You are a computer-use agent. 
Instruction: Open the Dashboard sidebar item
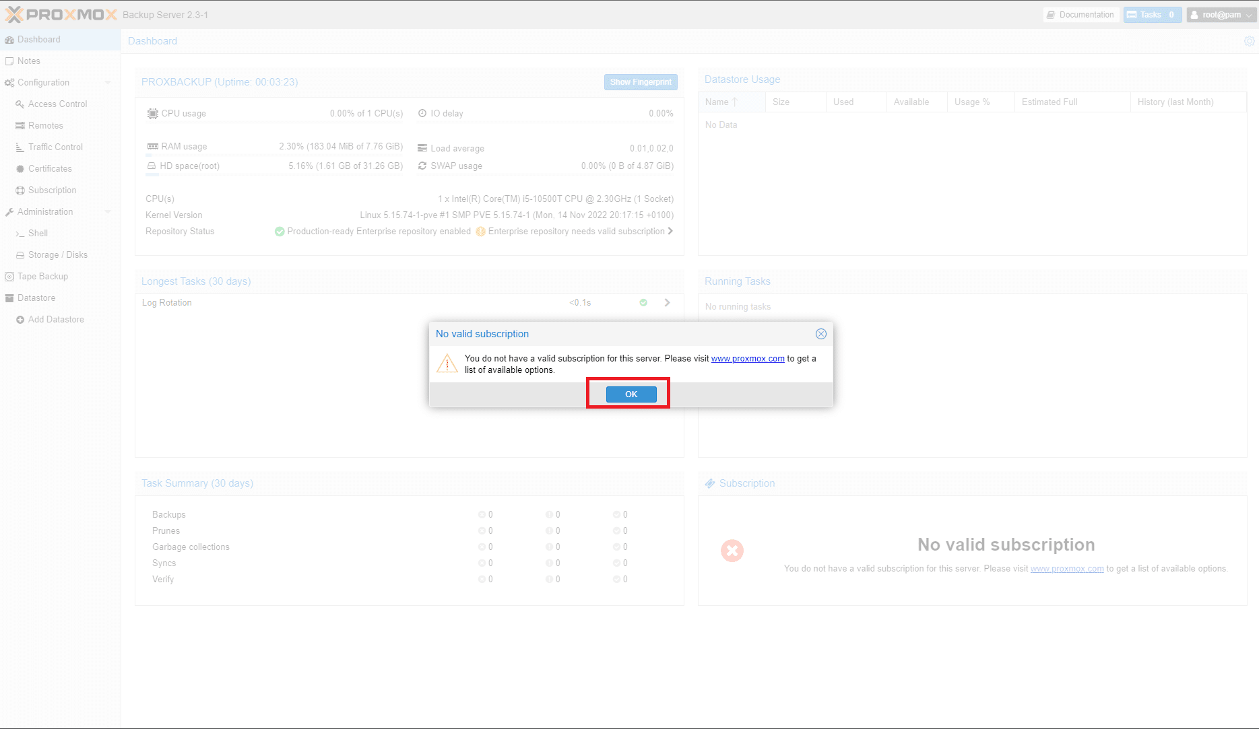(60, 40)
